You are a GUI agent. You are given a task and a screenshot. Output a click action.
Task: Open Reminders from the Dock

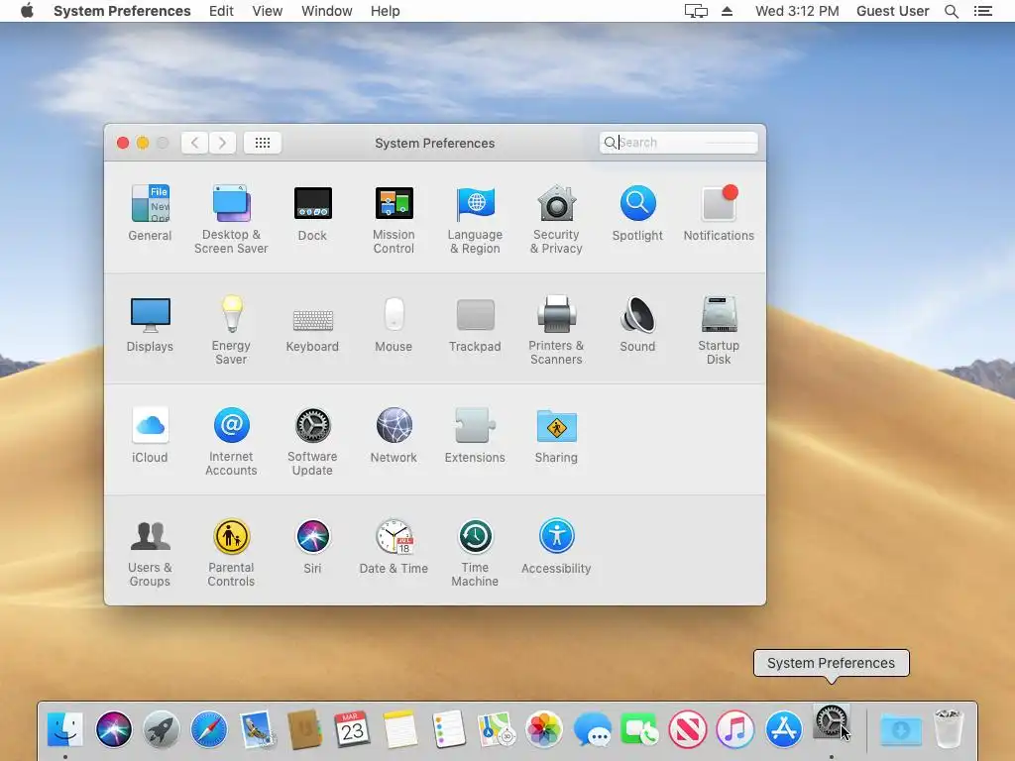(448, 729)
